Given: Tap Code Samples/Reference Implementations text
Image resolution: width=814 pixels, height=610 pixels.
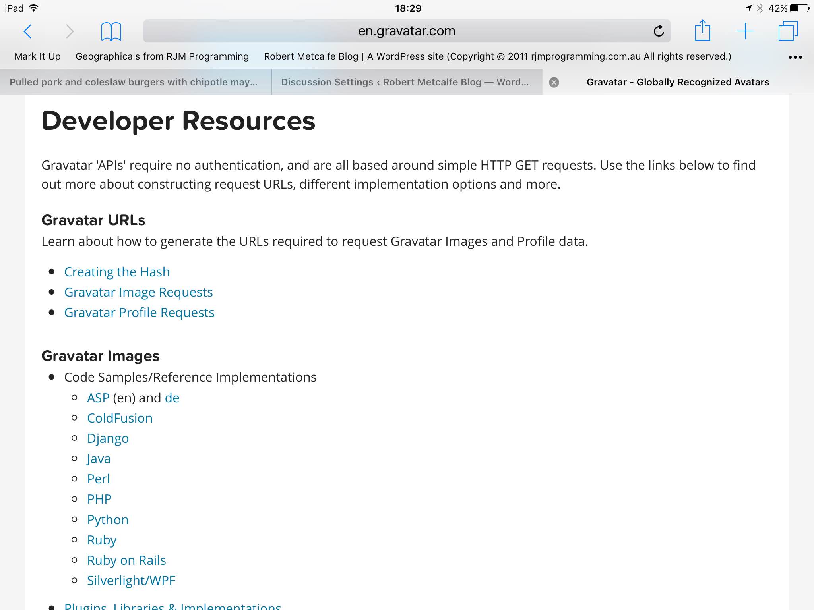Looking at the screenshot, I should tap(190, 377).
